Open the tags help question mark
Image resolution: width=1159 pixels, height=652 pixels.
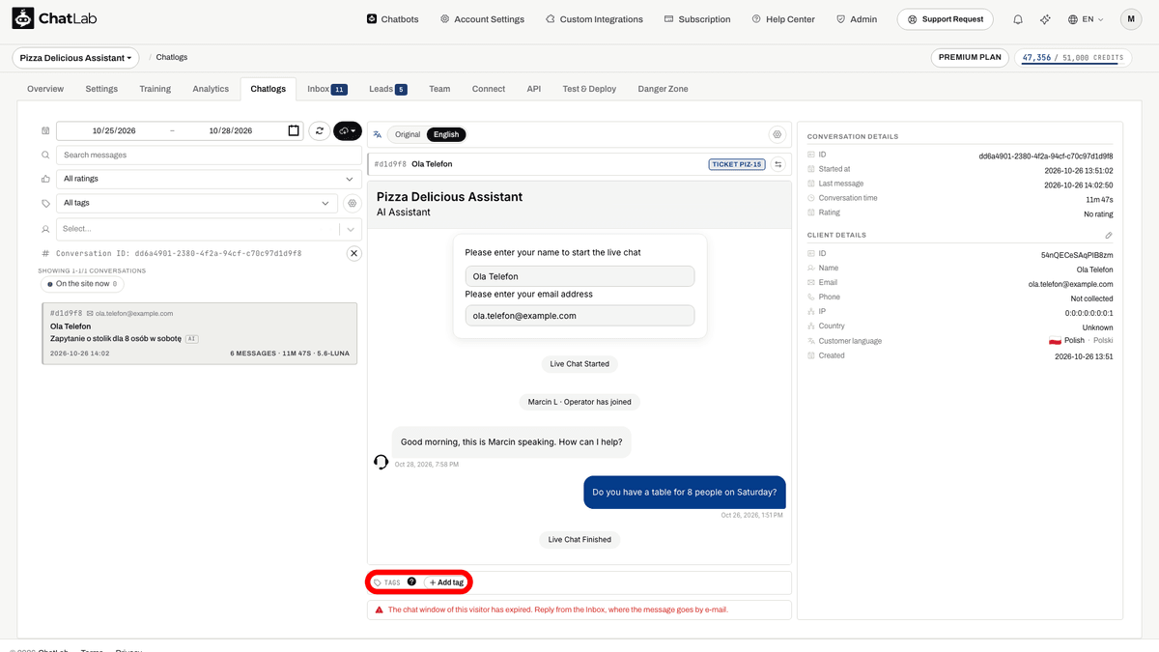[411, 582]
